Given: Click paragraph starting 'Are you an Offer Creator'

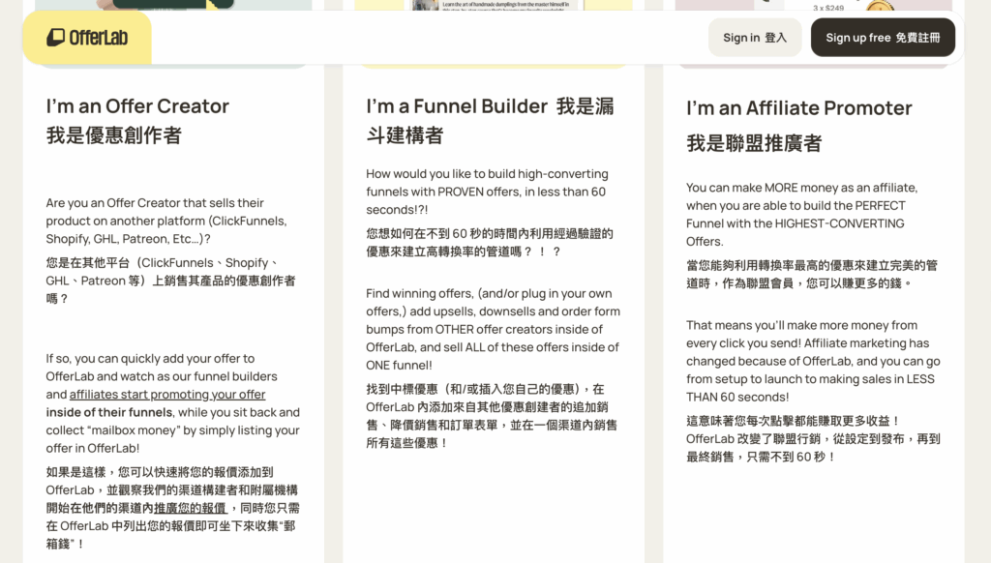Looking at the screenshot, I should click(x=166, y=221).
